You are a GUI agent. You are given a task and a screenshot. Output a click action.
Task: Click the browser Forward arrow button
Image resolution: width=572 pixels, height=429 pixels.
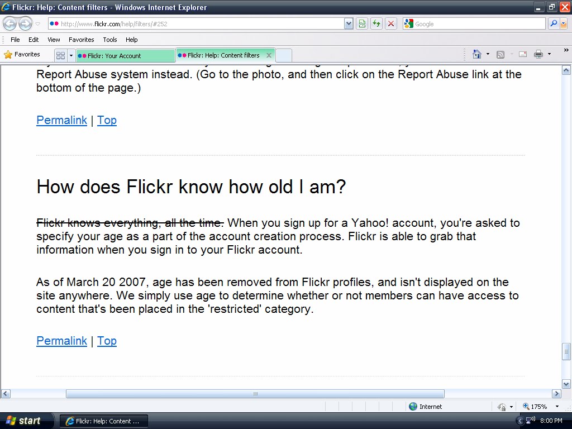[25, 24]
